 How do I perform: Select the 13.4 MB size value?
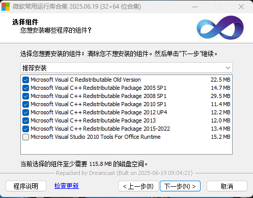(220, 129)
